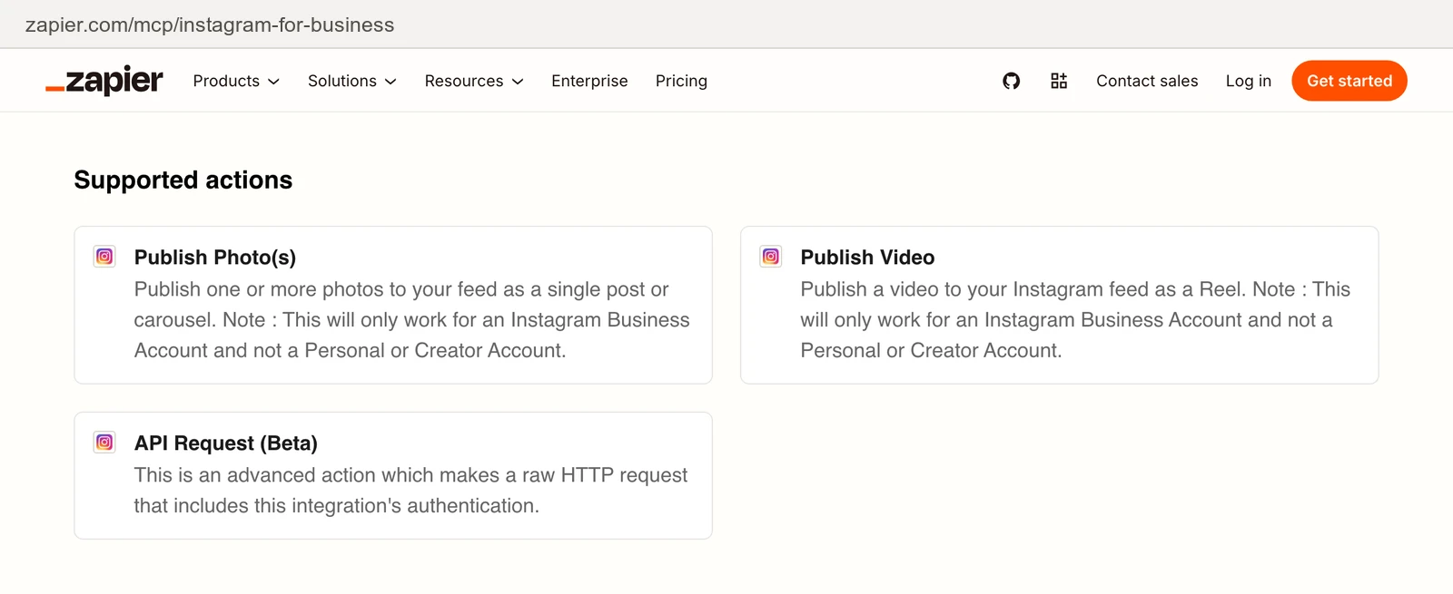The height and width of the screenshot is (594, 1453).
Task: Click the Get started button
Action: coord(1349,81)
